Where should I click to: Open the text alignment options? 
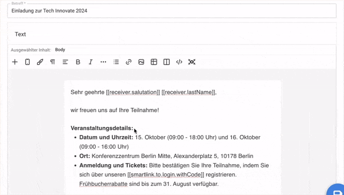[65, 62]
